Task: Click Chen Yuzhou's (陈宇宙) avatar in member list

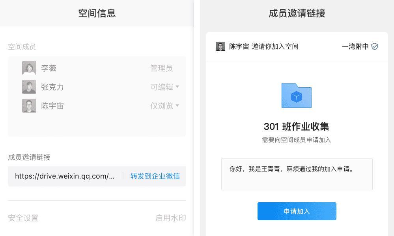Action: [29, 106]
